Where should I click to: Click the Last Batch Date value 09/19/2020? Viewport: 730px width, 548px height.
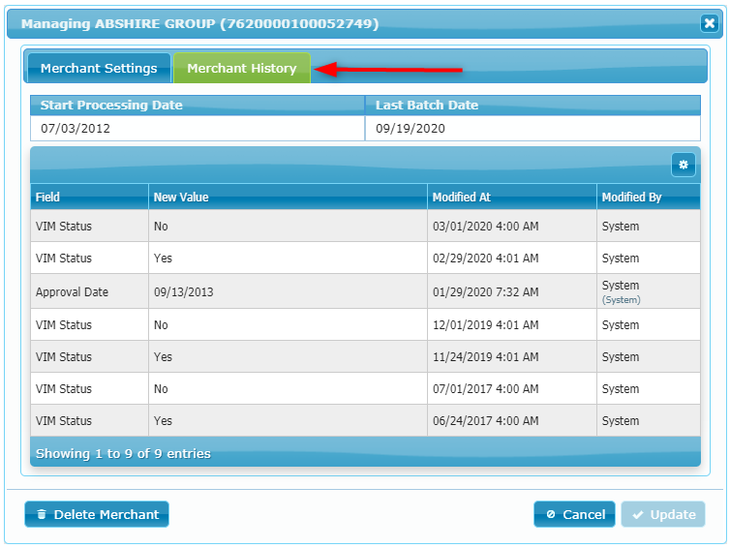click(411, 129)
